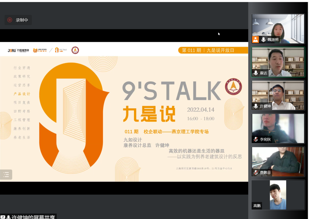Click the 许健坤的屏幕共享 label
The width and height of the screenshot is (309, 219).
tap(33, 217)
